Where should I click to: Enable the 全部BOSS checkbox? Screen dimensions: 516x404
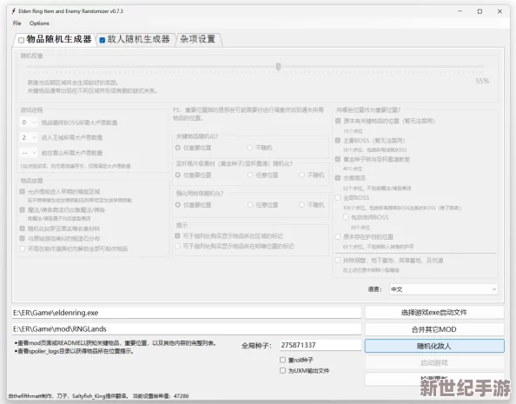(x=338, y=197)
